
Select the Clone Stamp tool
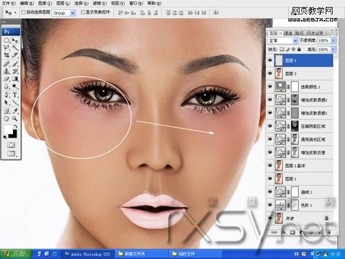pyautogui.click(x=6, y=71)
